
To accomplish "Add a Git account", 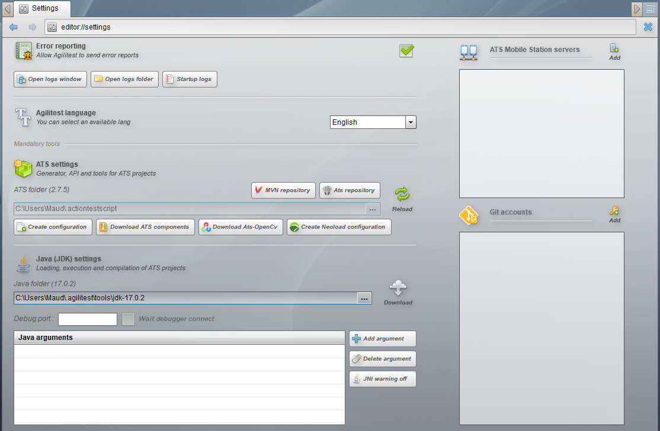I will pos(614,215).
